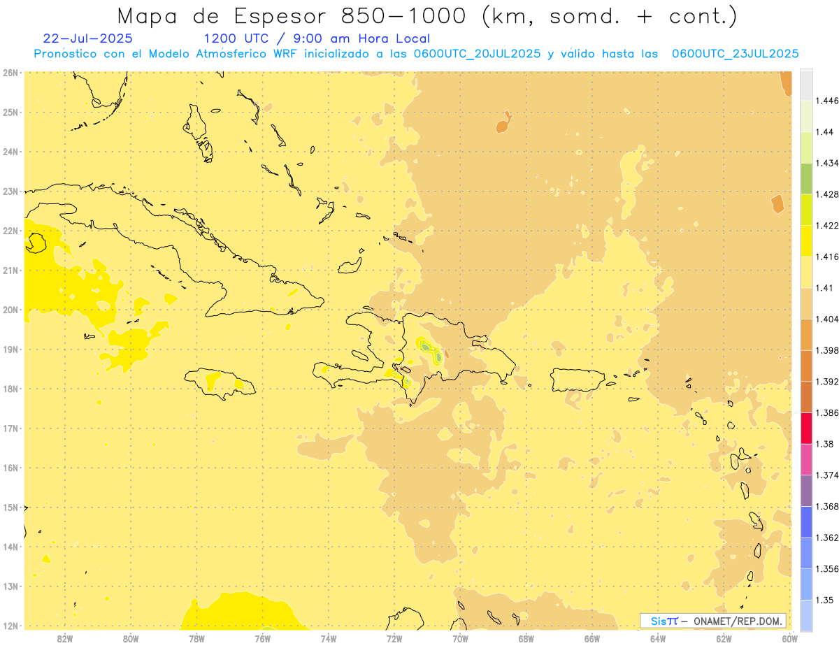Image resolution: width=839 pixels, height=648 pixels.
Task: Select the '19N' latitude axis label
Action: pyautogui.click(x=10, y=349)
